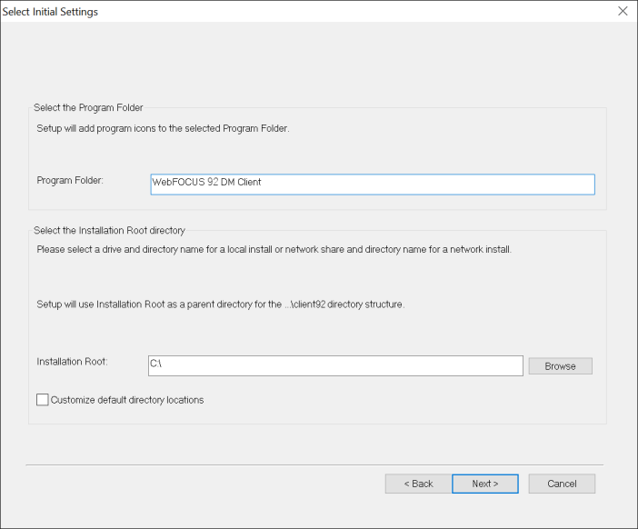638x529 pixels.
Task: Click 'Select the Installation Root directory' group heading
Action: [x=109, y=231]
